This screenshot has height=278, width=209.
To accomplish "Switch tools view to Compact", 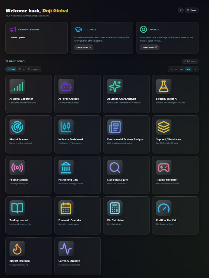I will (x=34, y=69).
